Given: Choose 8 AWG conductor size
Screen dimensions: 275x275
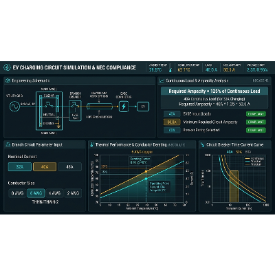Looking at the screenshot, I should pos(17,193).
